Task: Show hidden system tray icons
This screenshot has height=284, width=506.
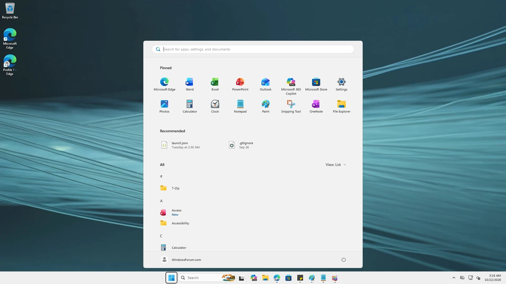Action: click(x=454, y=278)
